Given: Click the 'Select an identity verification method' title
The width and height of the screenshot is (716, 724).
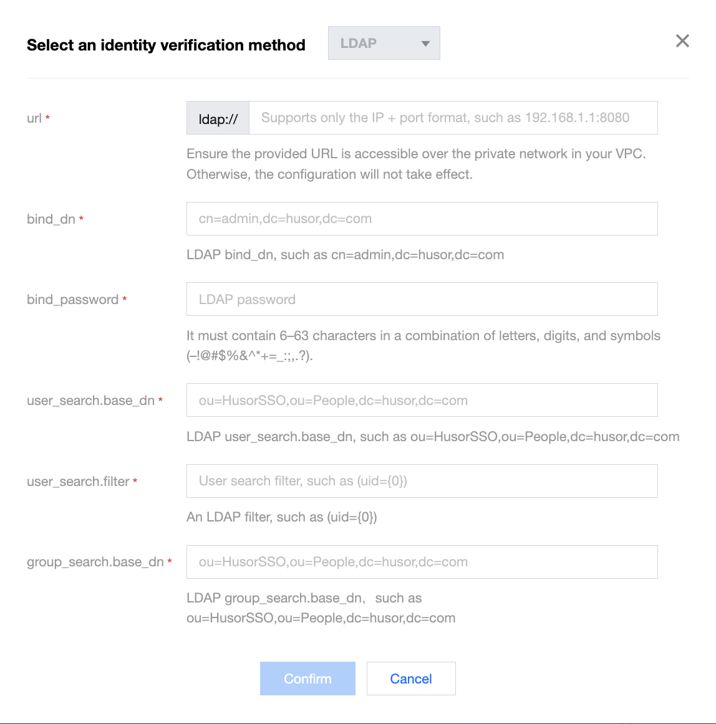Looking at the screenshot, I should tap(166, 45).
